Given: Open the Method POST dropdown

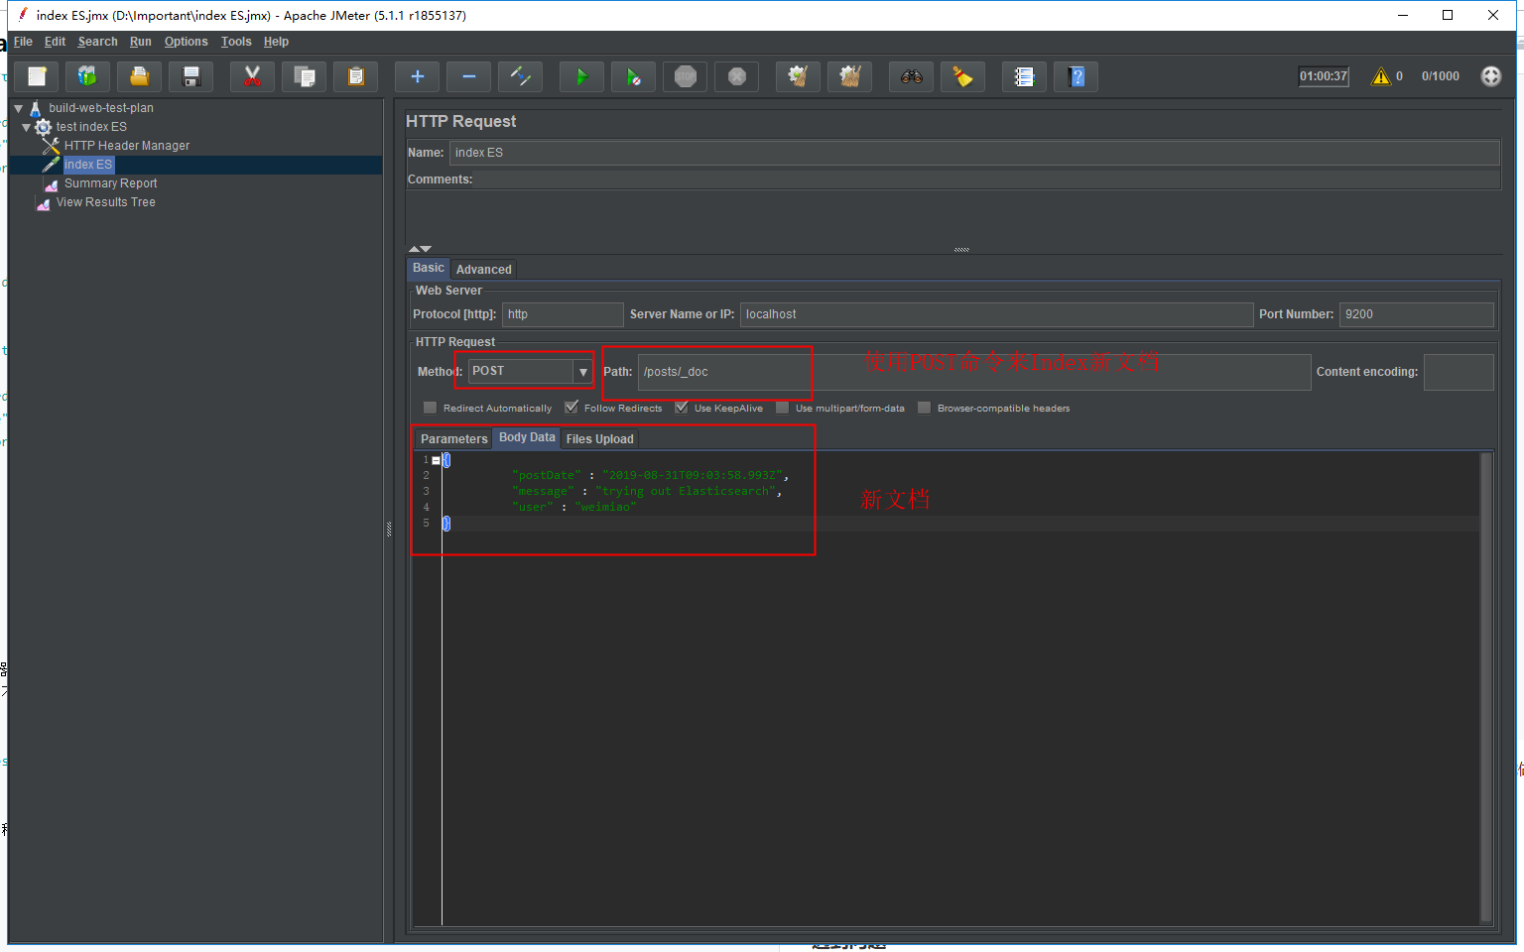Looking at the screenshot, I should [582, 371].
